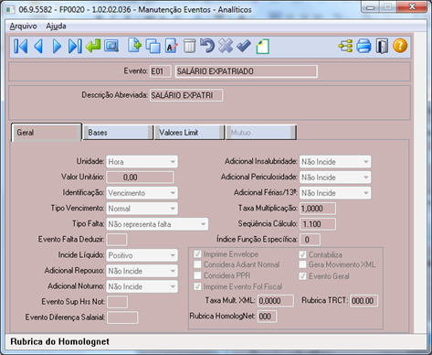Minimize the Manutenção Eventos window

coord(371,6)
